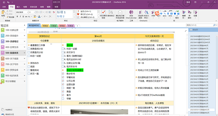Click the 登录 sign-in link
Viewport: 218px width, 116px height.
188,2
